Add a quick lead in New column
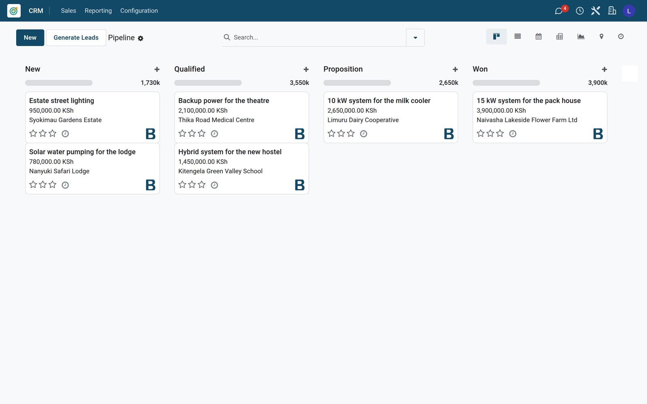Image resolution: width=647 pixels, height=404 pixels. pyautogui.click(x=157, y=69)
